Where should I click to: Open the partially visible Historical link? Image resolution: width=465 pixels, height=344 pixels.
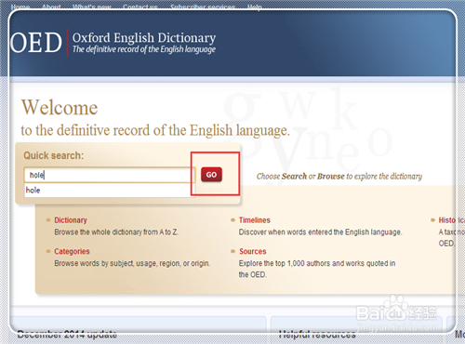pyautogui.click(x=451, y=220)
